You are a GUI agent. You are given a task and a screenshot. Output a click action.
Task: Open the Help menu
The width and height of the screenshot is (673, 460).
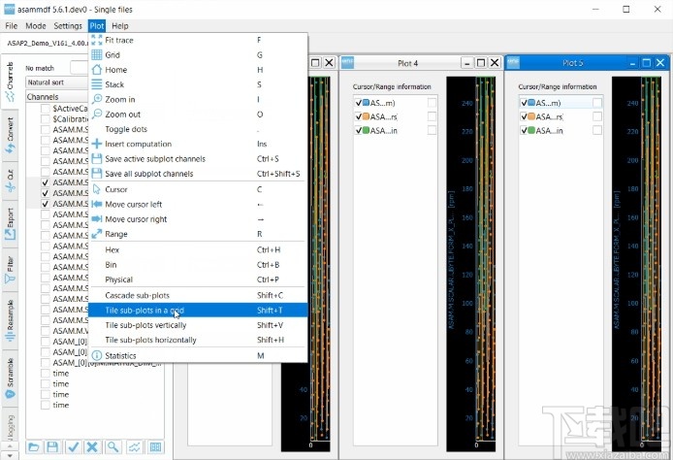coord(120,26)
